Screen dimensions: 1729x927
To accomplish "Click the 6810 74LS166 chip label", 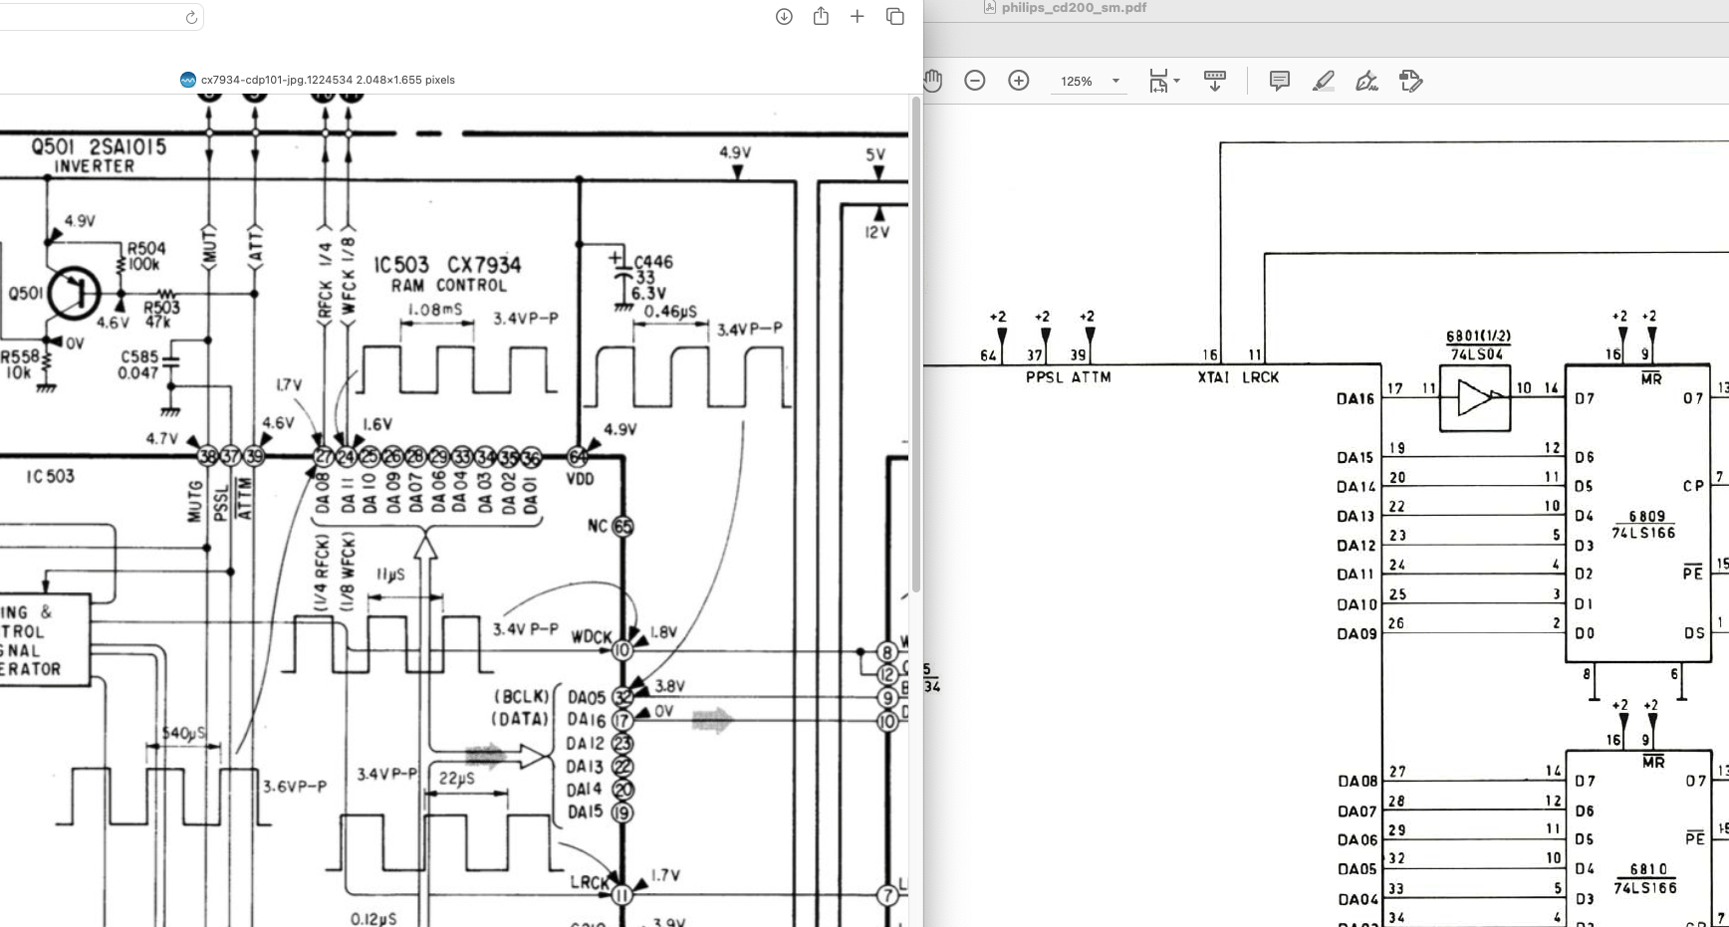I will [1646, 877].
